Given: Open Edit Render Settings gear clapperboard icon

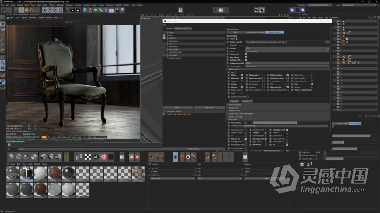Looking at the screenshot, I should [78, 10].
